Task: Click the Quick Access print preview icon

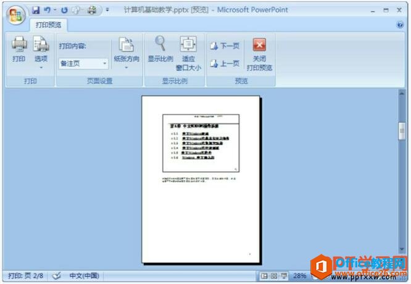Action: coord(92,10)
